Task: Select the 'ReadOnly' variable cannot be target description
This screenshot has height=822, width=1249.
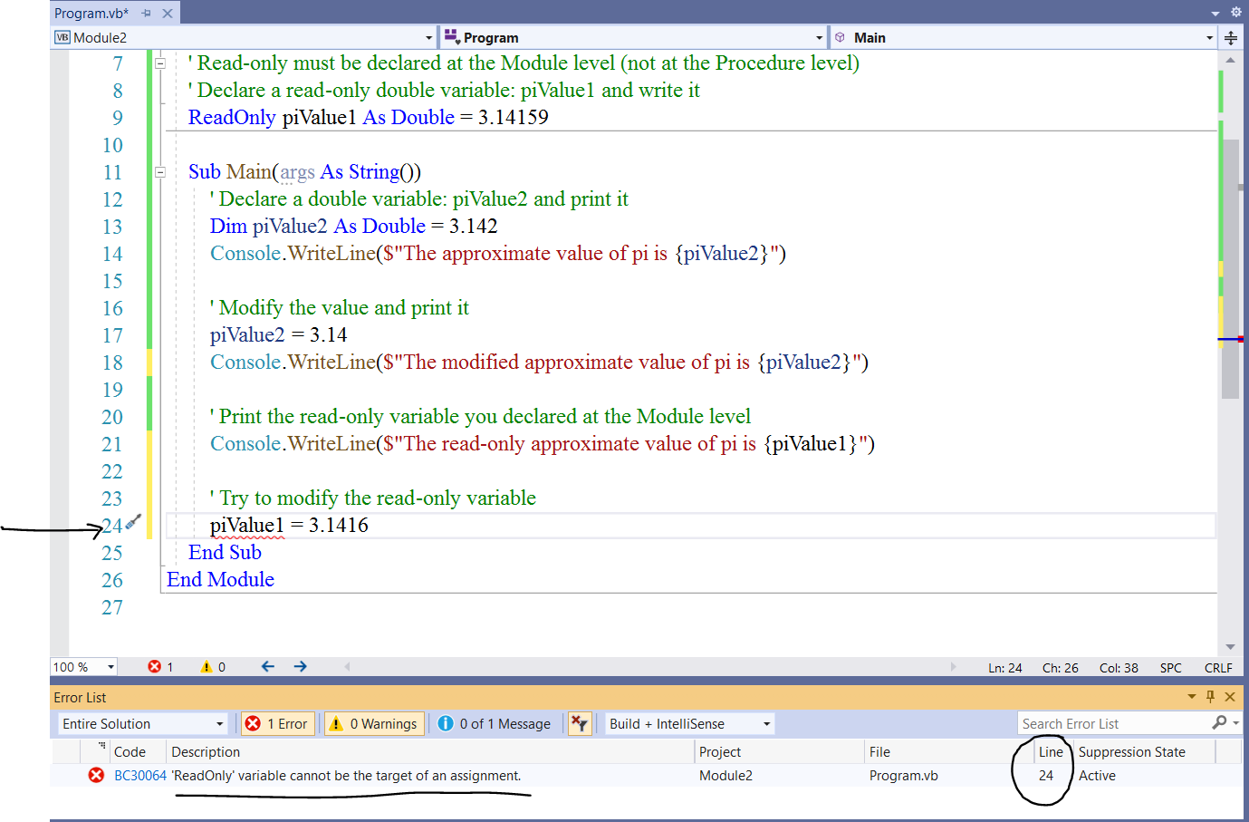Action: 346,776
